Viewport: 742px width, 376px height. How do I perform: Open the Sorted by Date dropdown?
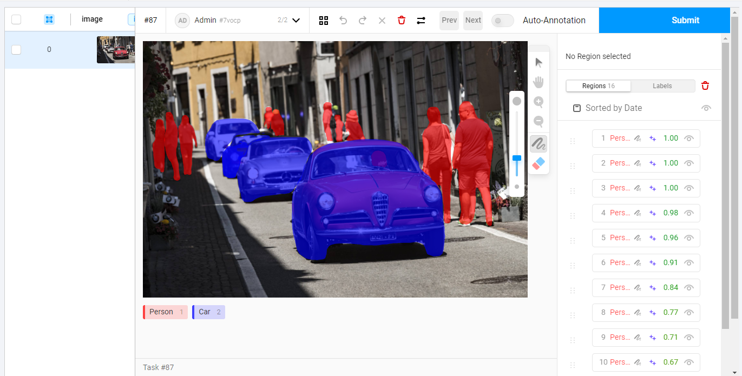614,108
